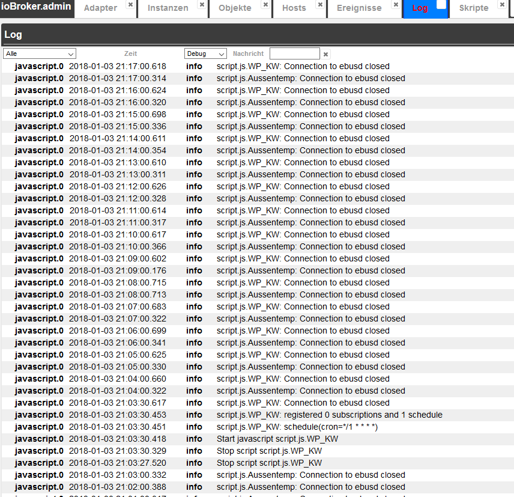Switch to the Skripte tab
The image size is (514, 497).
(474, 8)
